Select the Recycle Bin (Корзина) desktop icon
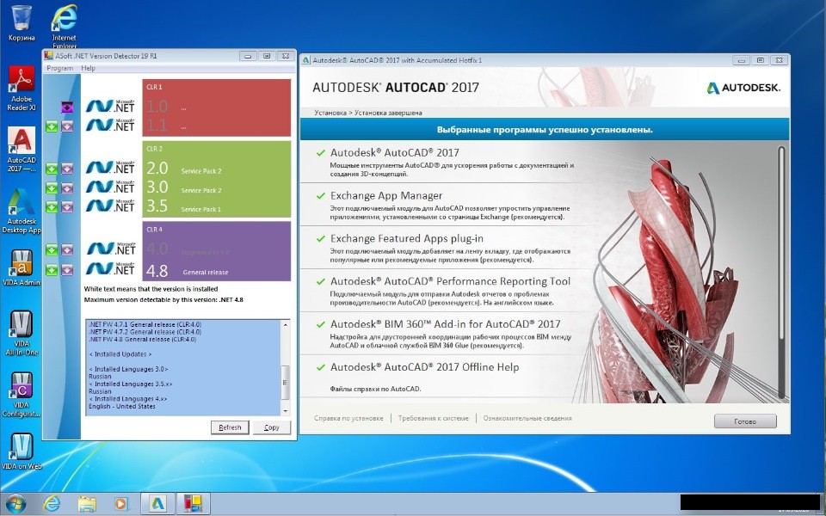Screen dimensions: 826x516 (x=22, y=23)
